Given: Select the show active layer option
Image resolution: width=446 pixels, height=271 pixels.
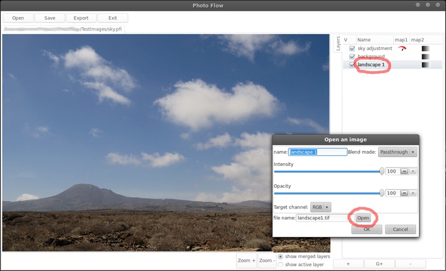Looking at the screenshot, I should pos(282,264).
